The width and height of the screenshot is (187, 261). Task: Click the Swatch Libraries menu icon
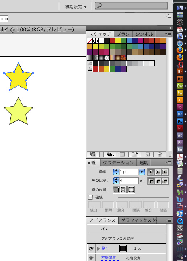click(93, 154)
